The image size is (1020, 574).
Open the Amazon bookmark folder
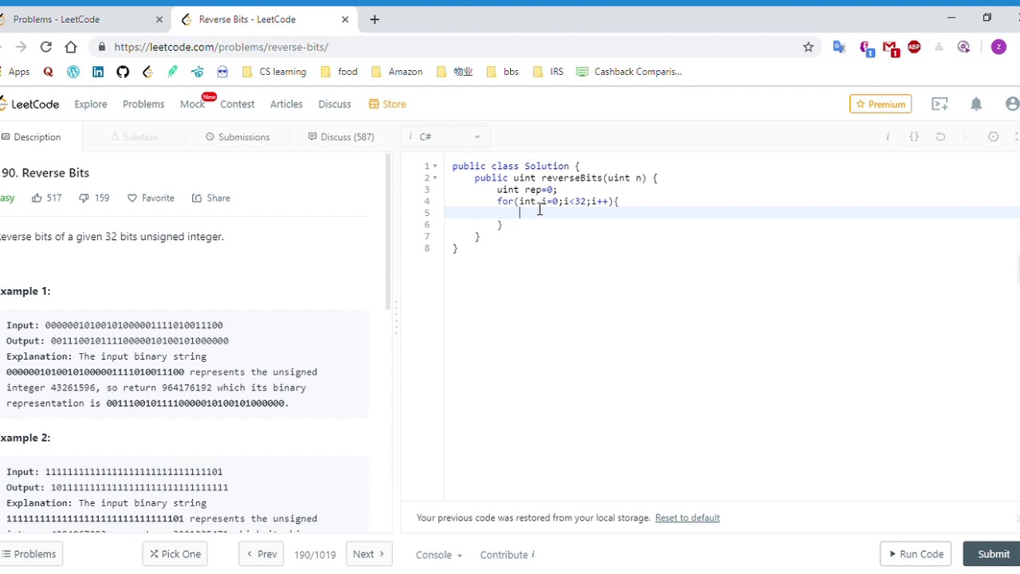tap(397, 72)
